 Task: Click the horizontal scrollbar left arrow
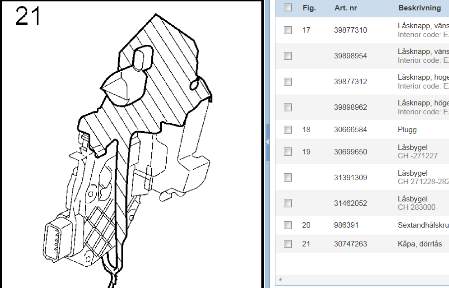[280, 280]
